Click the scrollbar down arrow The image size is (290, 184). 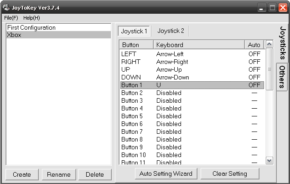coord(269,161)
